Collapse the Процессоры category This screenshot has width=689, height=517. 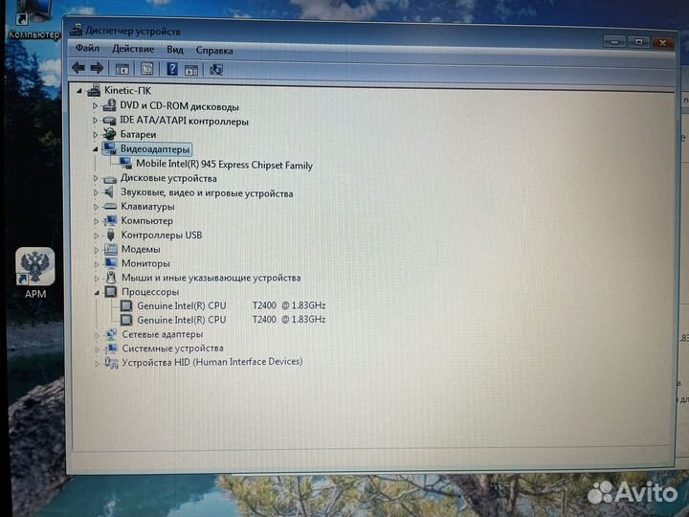(x=97, y=292)
